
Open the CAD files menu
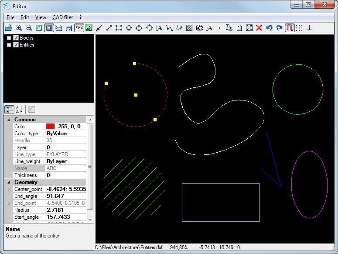tap(63, 17)
